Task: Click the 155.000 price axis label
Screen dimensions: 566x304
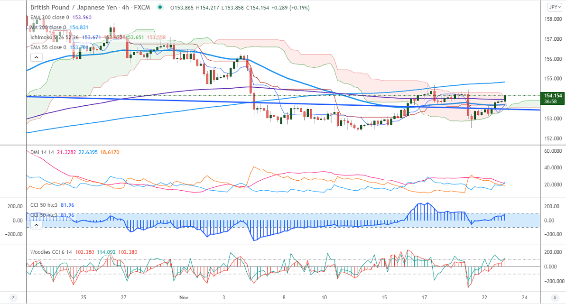Action: click(553, 79)
